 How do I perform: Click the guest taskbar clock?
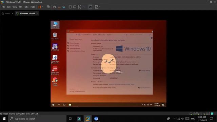click(157, 105)
